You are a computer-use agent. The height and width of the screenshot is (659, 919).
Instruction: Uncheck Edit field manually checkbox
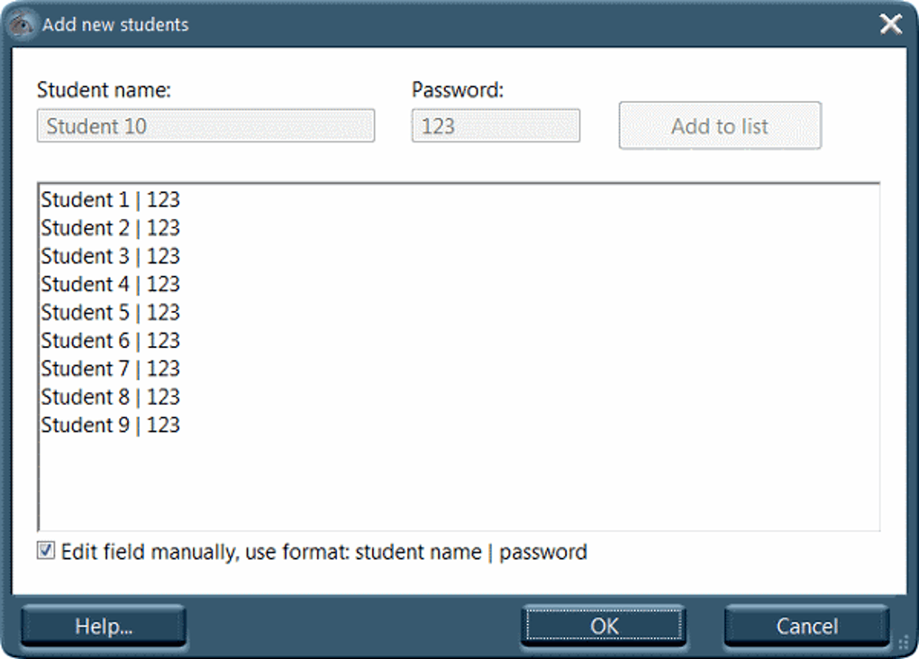click(46, 551)
